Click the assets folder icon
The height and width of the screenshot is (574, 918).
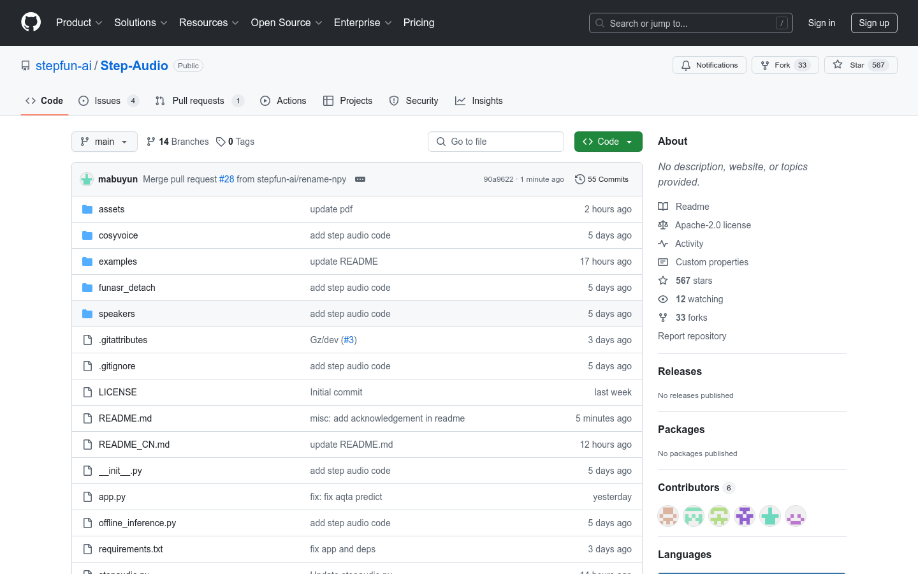pyautogui.click(x=87, y=209)
